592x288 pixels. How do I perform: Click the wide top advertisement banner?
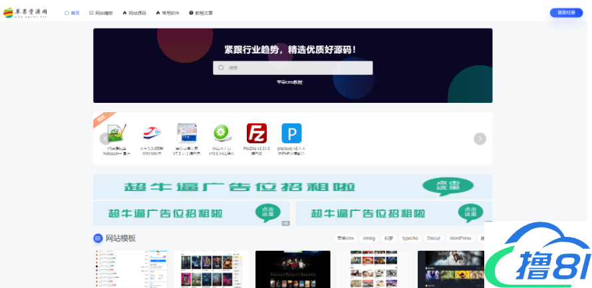(x=293, y=186)
